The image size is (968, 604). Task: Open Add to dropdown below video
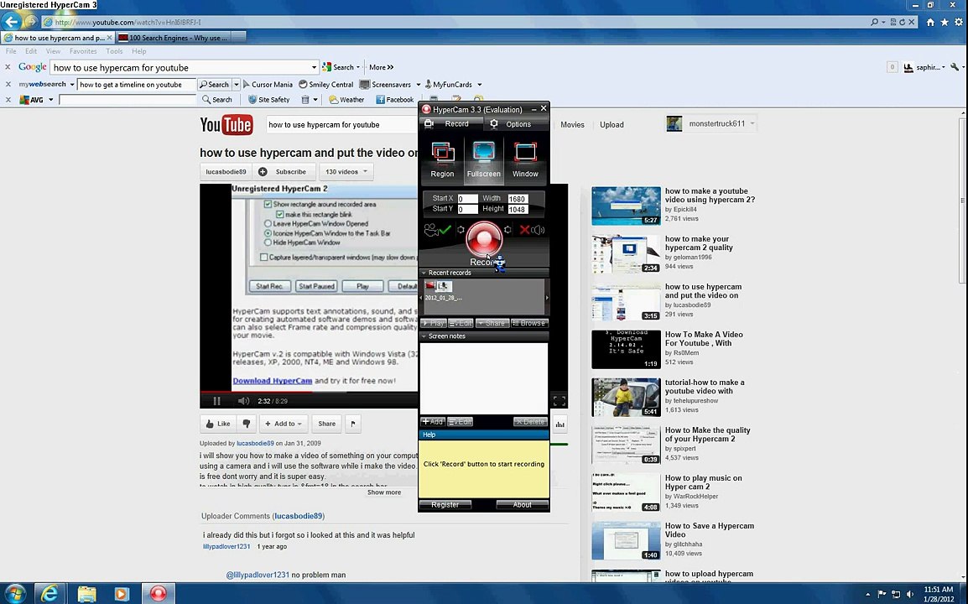tap(284, 424)
